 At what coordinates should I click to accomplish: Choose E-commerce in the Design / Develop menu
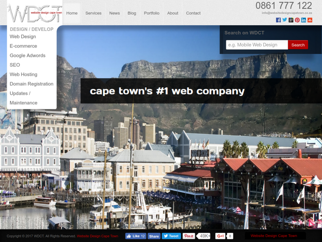tap(24, 46)
